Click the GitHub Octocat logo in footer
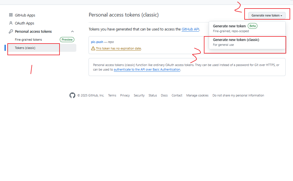This screenshot has height=181, width=293. [72, 95]
